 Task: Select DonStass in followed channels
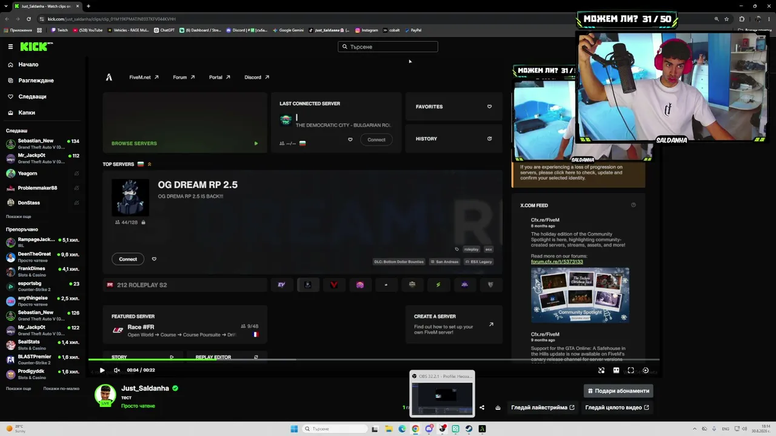(44, 203)
